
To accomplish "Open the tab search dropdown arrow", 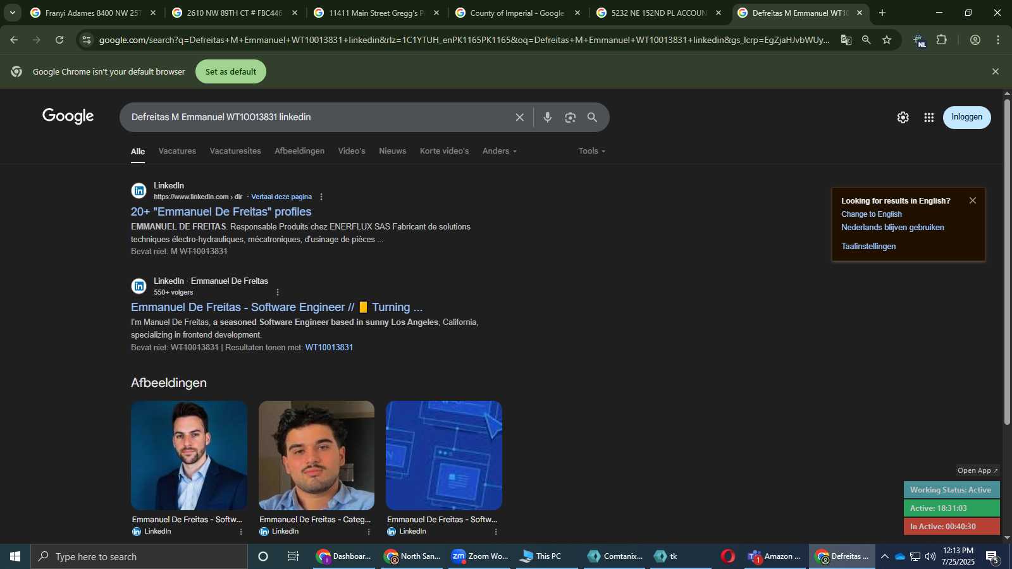I will click(x=12, y=13).
